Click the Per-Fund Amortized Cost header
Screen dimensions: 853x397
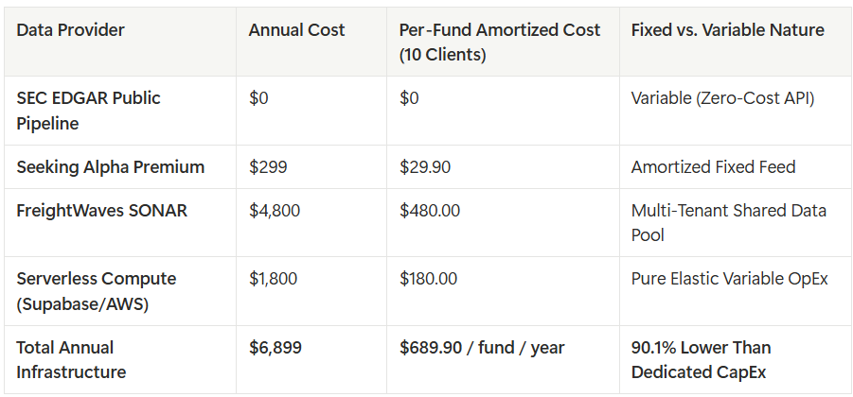pyautogui.click(x=499, y=42)
